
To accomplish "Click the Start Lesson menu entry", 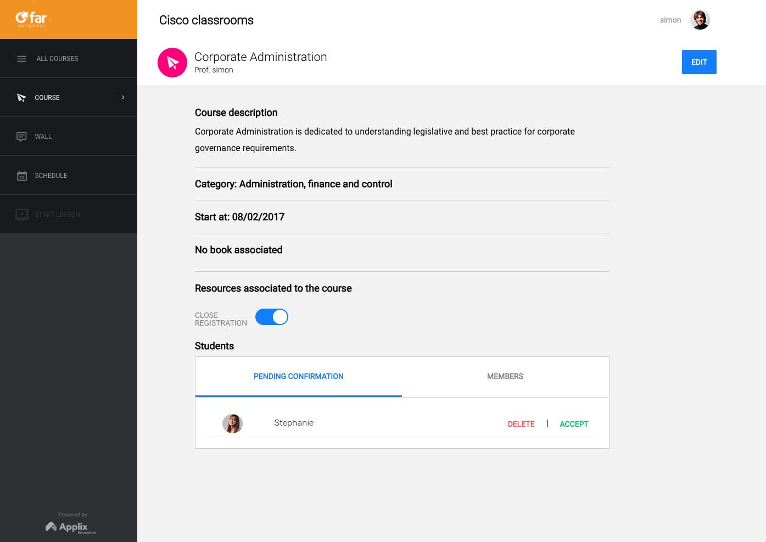I will point(69,214).
